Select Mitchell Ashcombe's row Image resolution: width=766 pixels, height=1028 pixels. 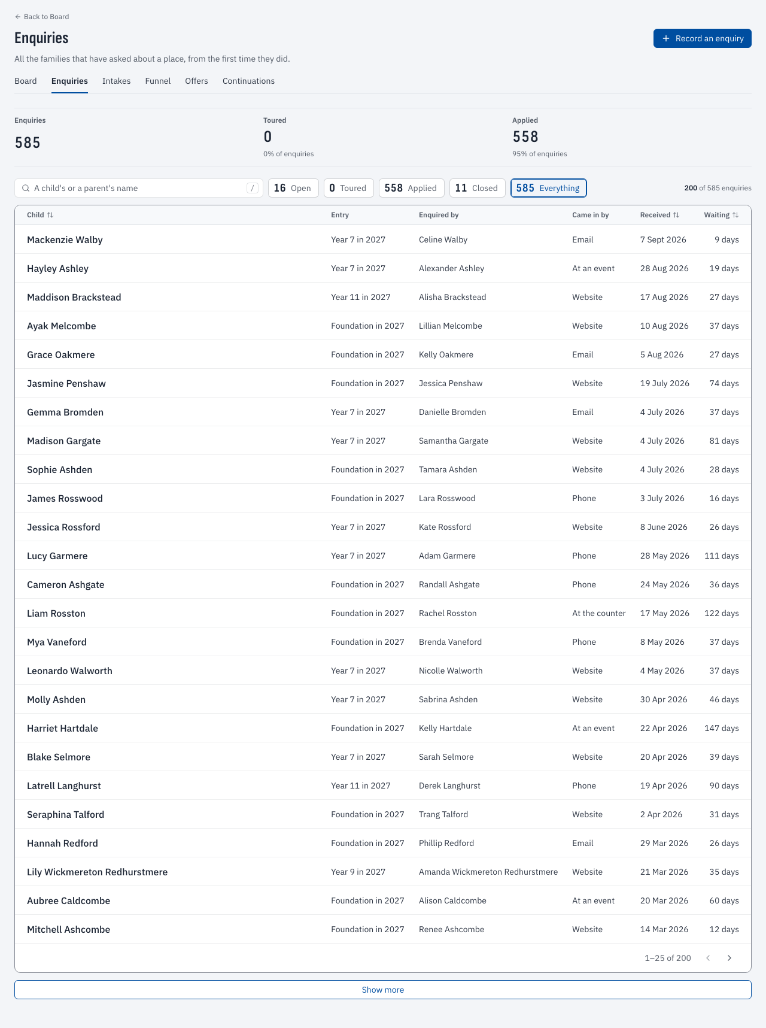383,929
